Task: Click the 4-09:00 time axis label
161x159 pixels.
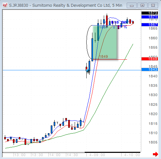Action: coord(97,155)
